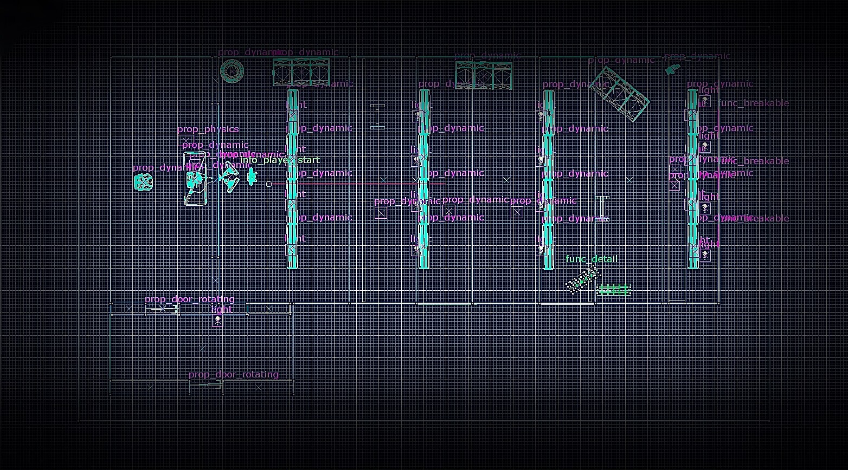Select the rotated diagonal window frame model
Image resolution: width=848 pixels, height=470 pixels.
coord(619,94)
